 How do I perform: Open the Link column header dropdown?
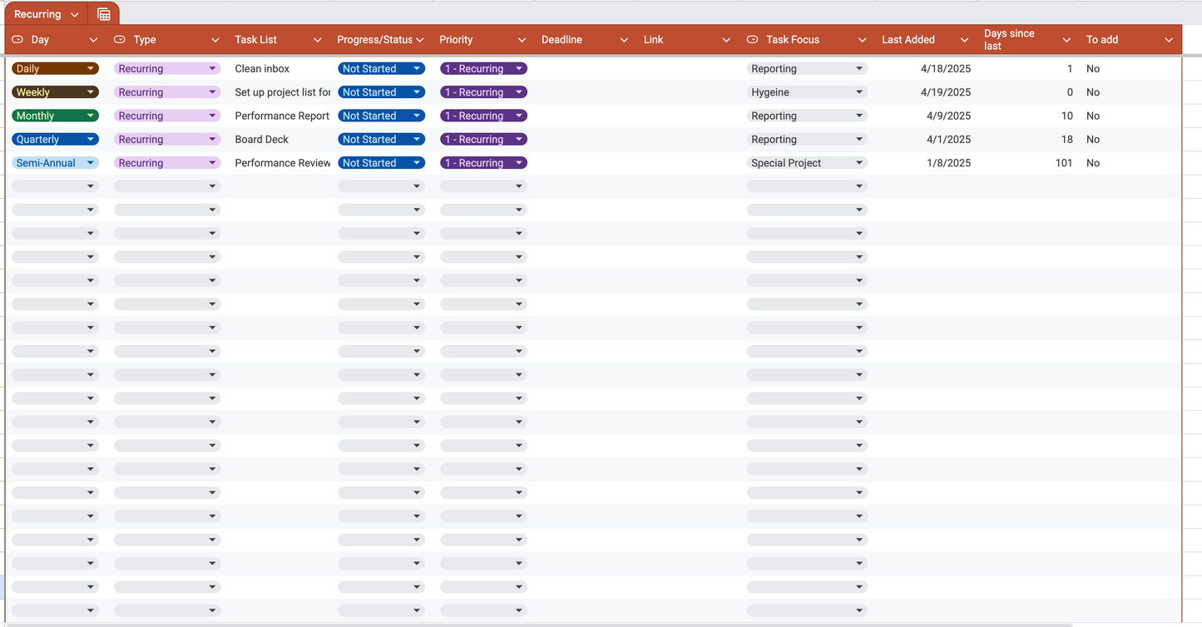pyautogui.click(x=725, y=39)
